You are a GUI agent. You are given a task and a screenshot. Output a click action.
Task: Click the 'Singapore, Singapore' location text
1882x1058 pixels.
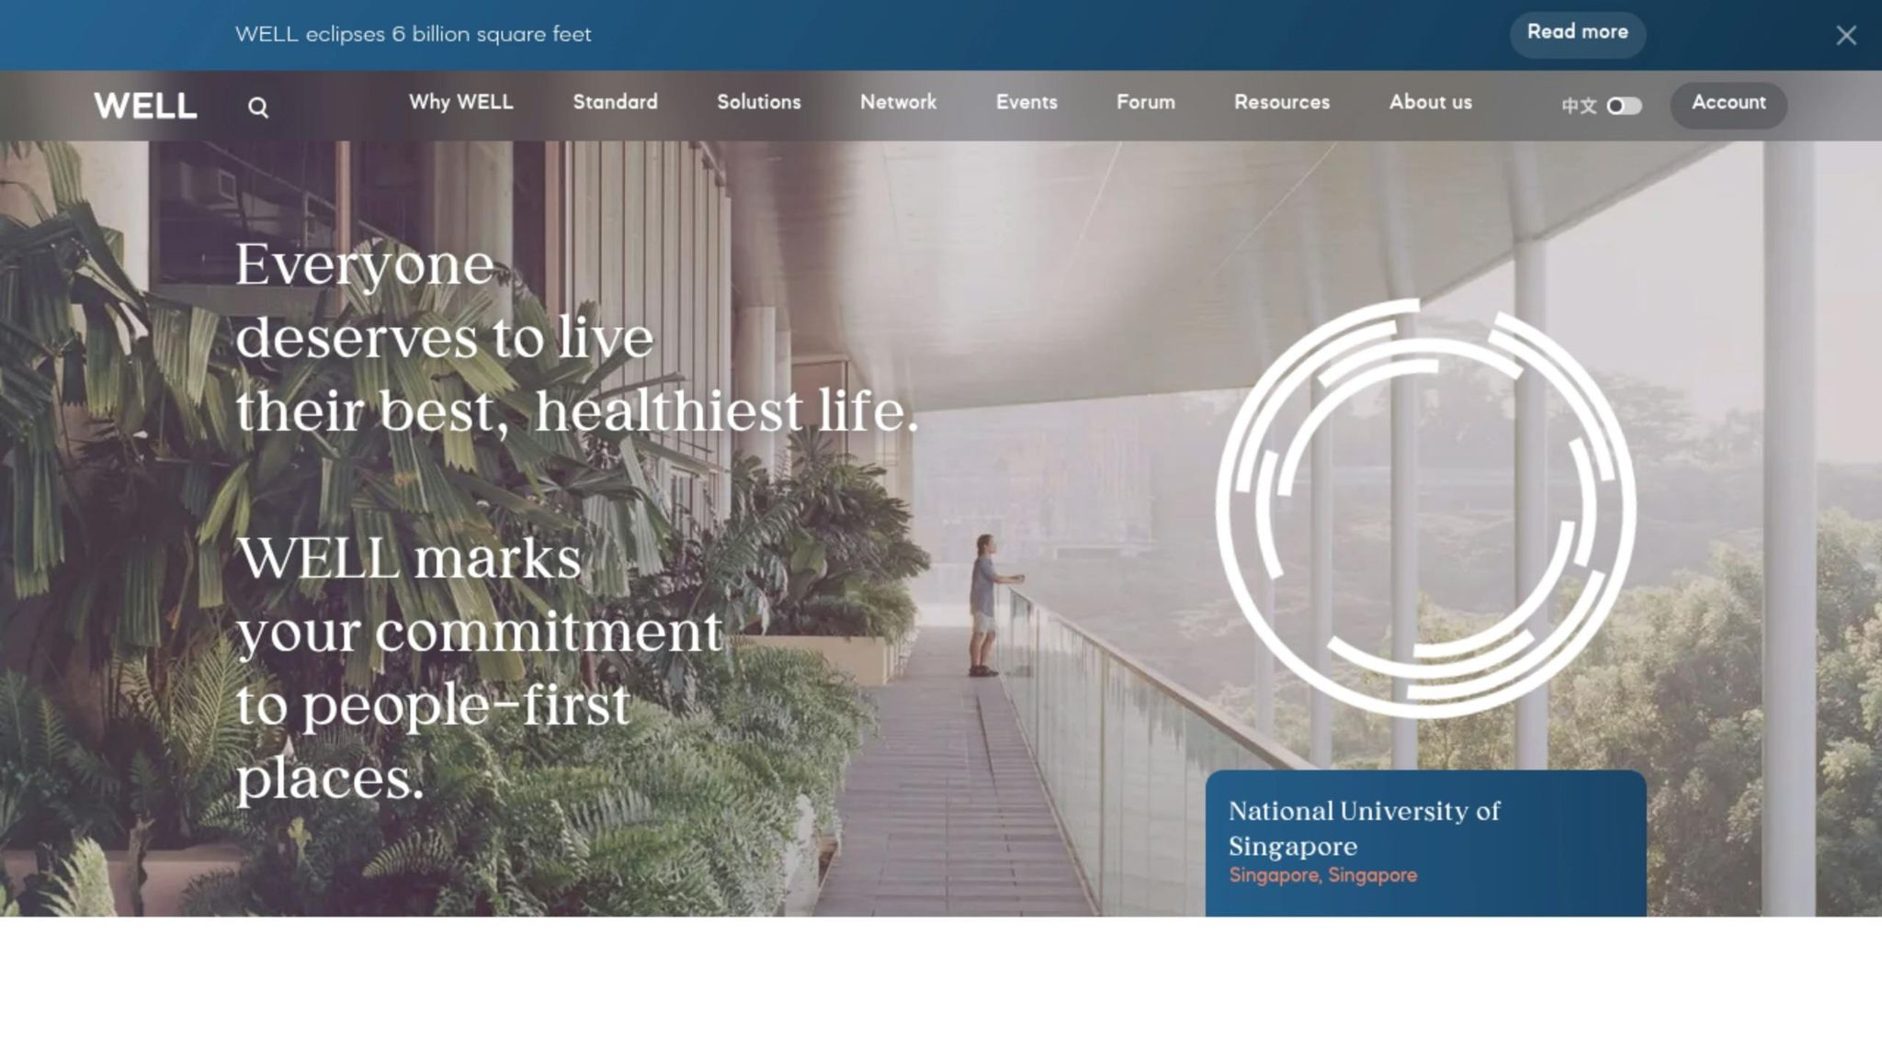(x=1323, y=876)
